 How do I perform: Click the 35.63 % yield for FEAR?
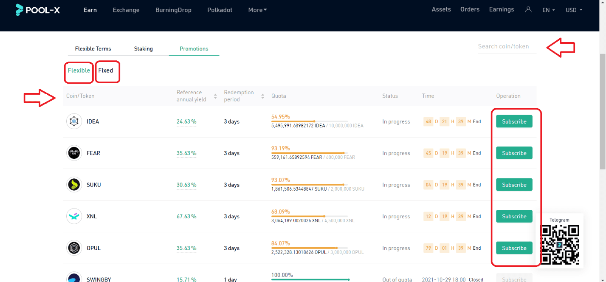[x=186, y=153]
